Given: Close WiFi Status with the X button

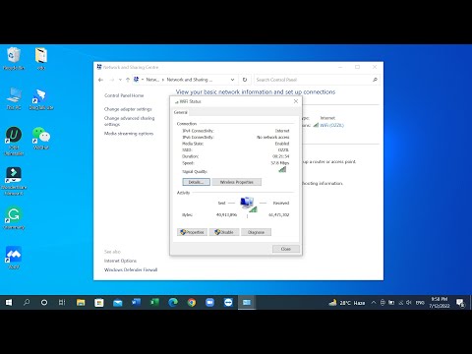Looking at the screenshot, I should (296, 101).
